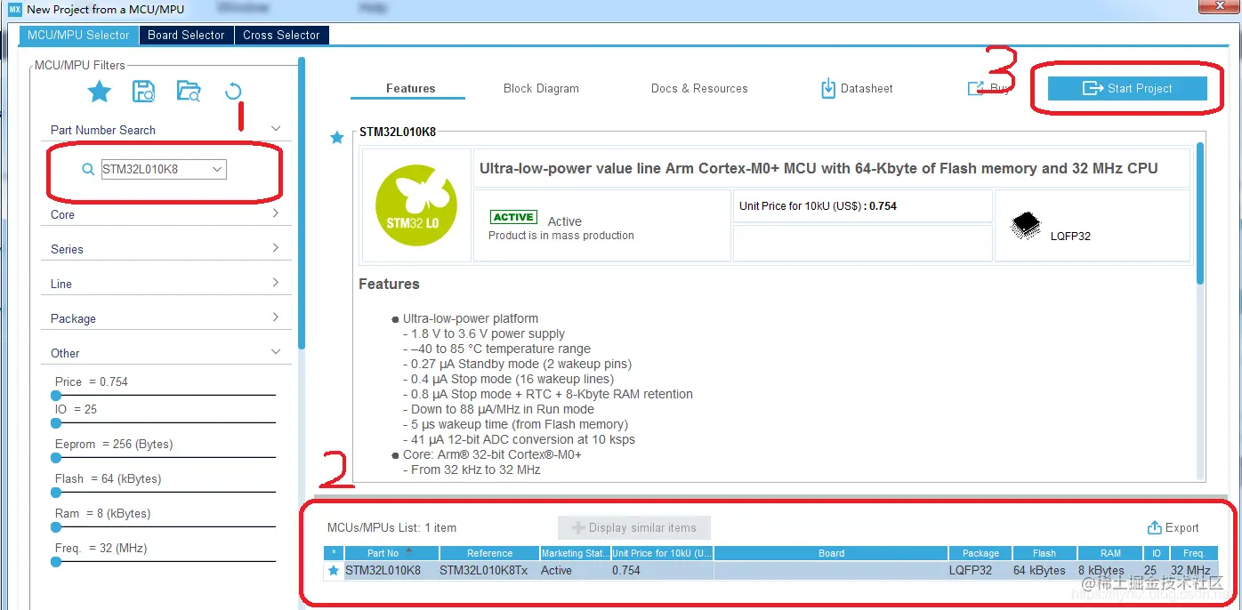Open the Features tab
This screenshot has height=610, width=1242.
point(410,88)
